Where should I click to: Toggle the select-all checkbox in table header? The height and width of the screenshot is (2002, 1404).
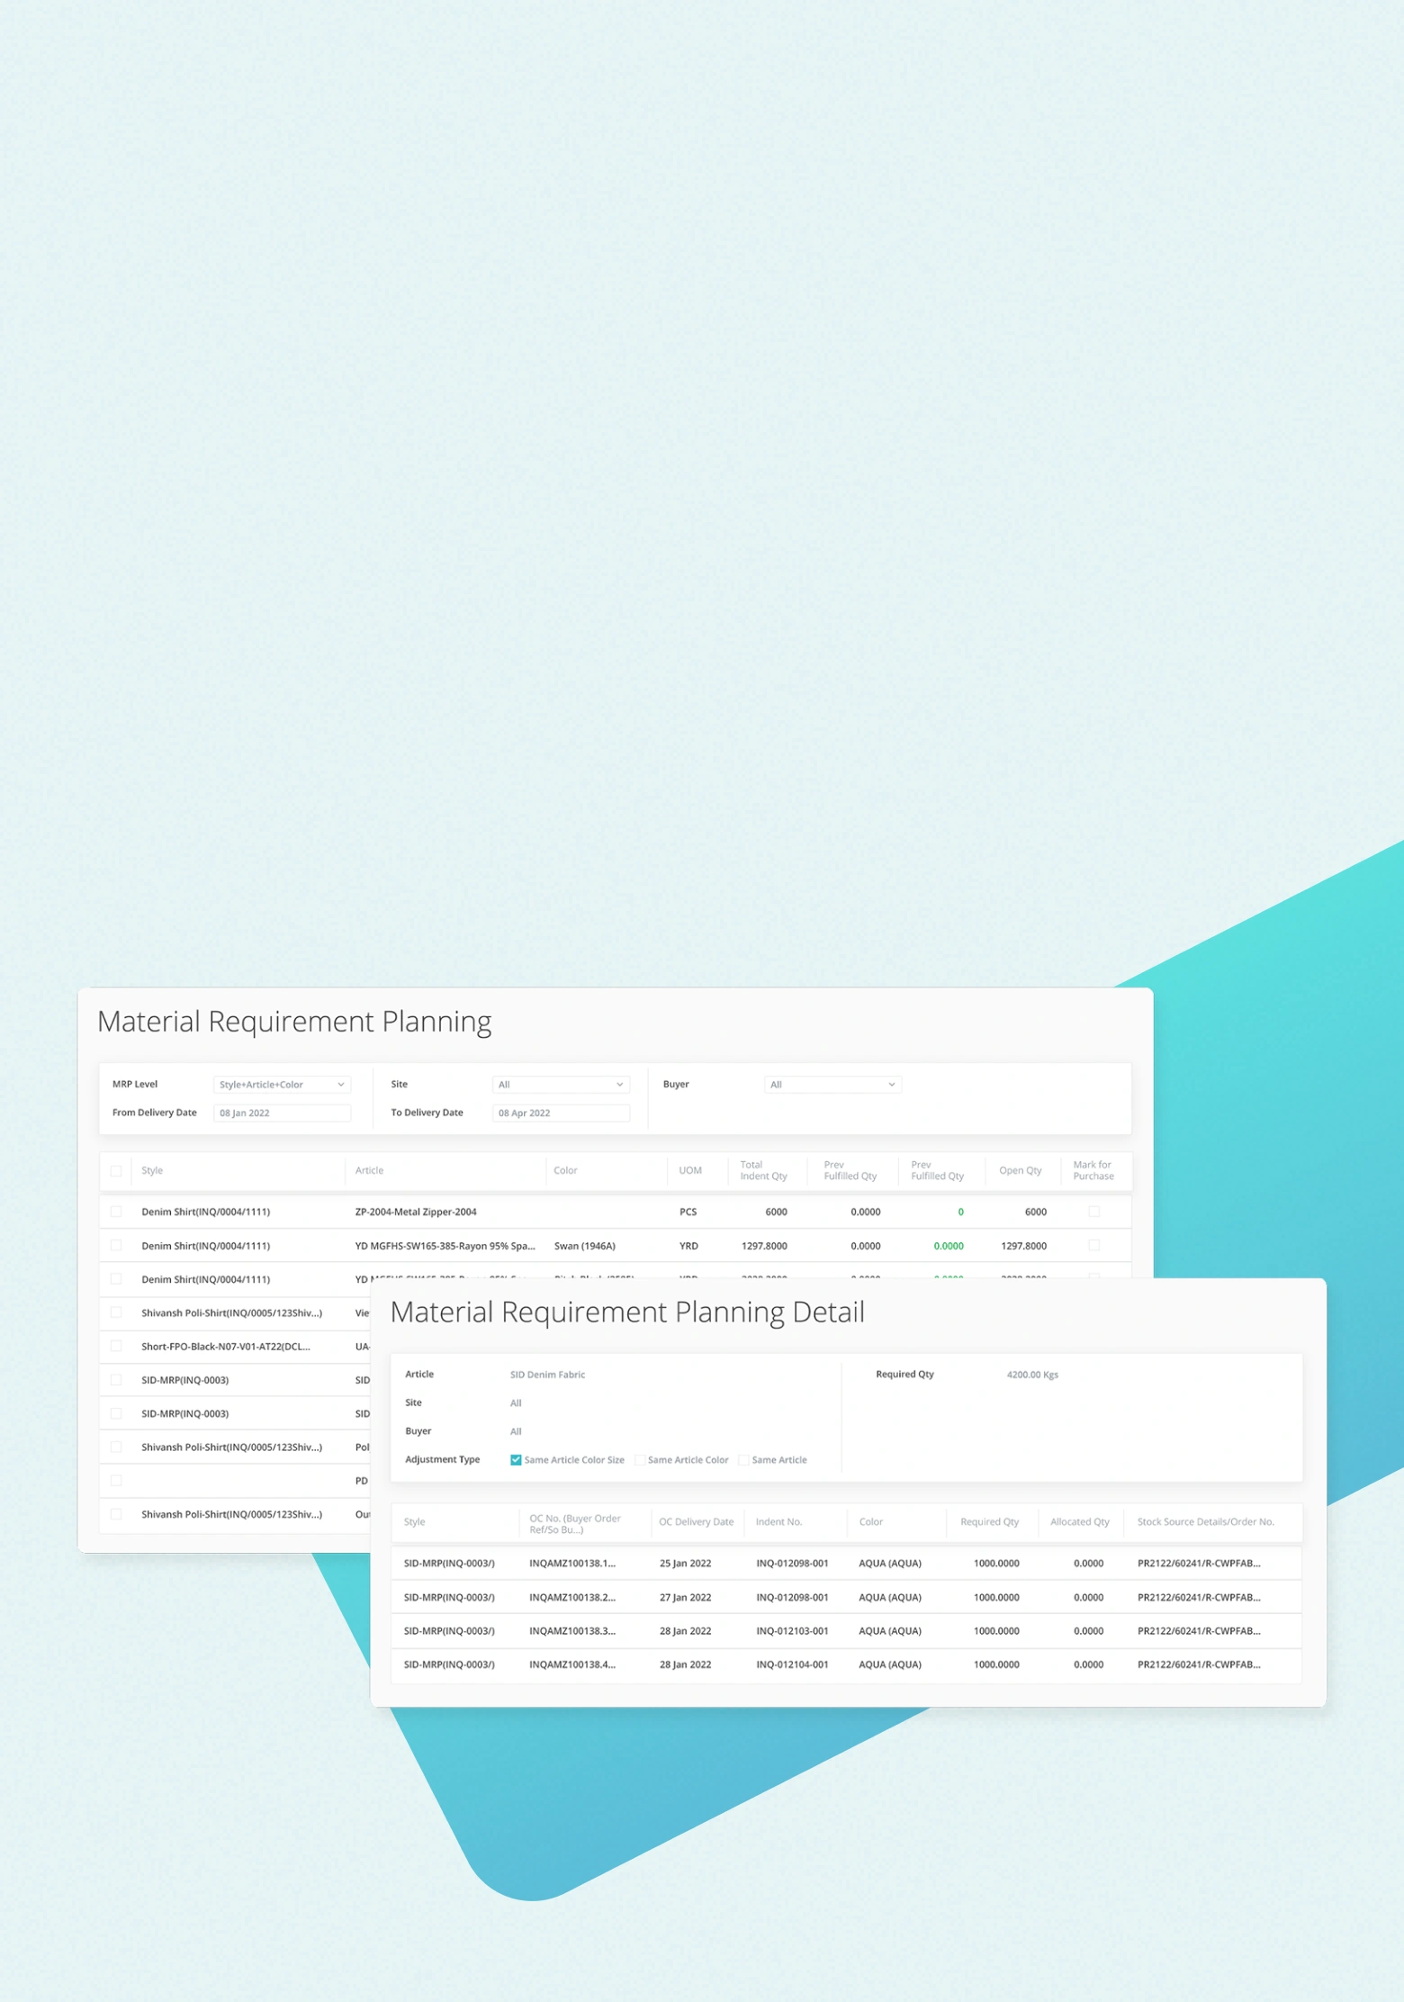tap(116, 1171)
